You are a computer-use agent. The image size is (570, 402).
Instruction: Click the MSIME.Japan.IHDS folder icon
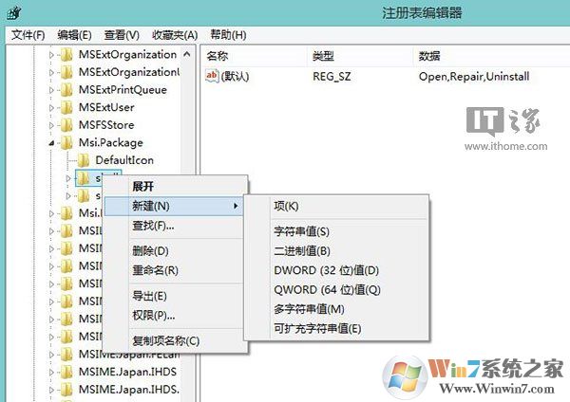click(66, 373)
